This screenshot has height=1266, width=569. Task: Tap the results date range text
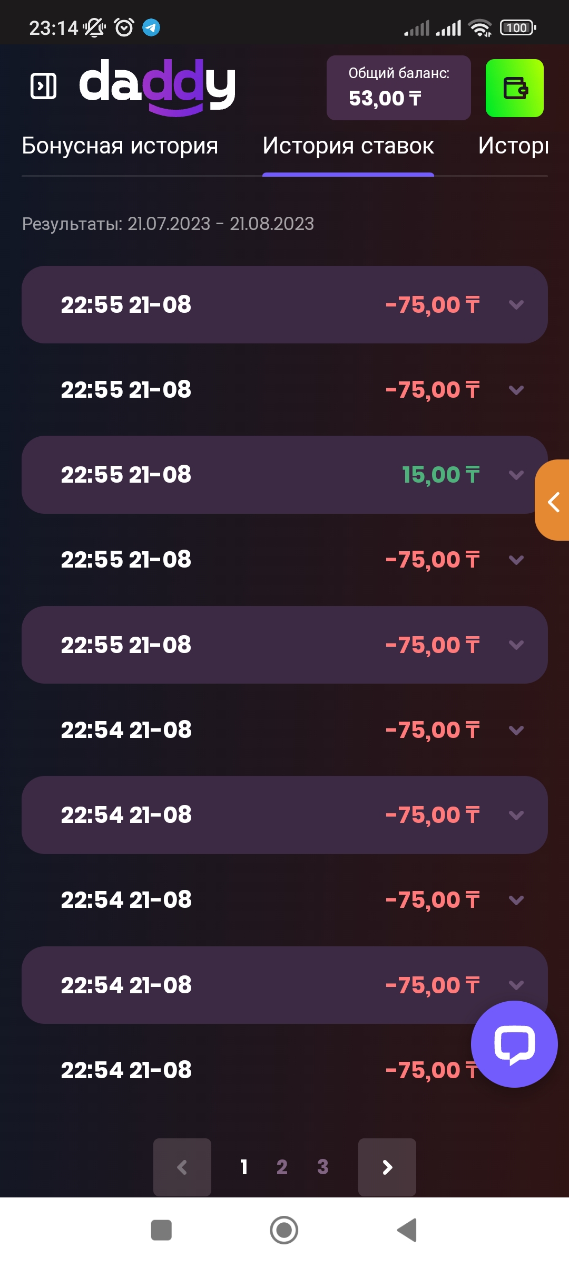168,224
